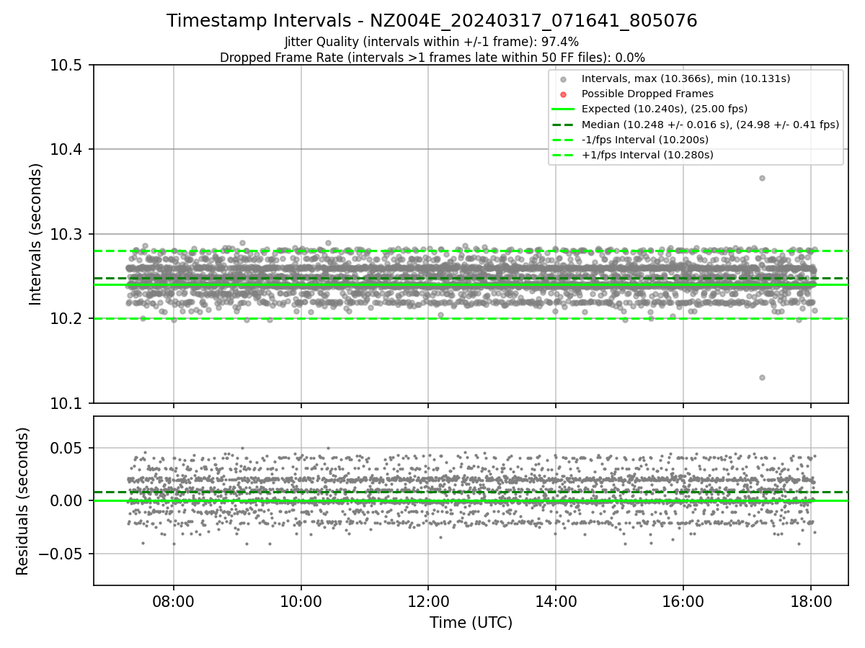865x648 pixels.
Task: Click the Intervals (seconds) y-axis label
Action: [36, 234]
